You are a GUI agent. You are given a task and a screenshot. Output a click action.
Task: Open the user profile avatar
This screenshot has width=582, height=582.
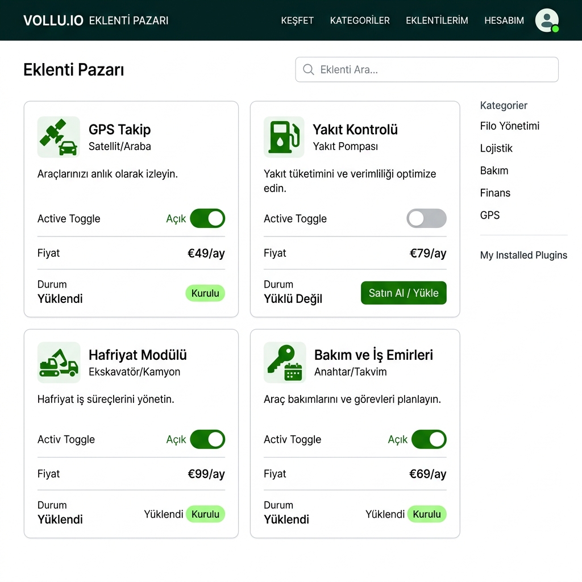point(547,20)
